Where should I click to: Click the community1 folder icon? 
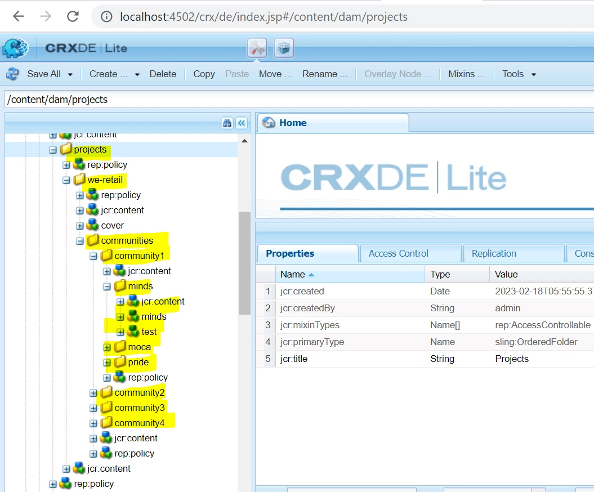pyautogui.click(x=106, y=255)
